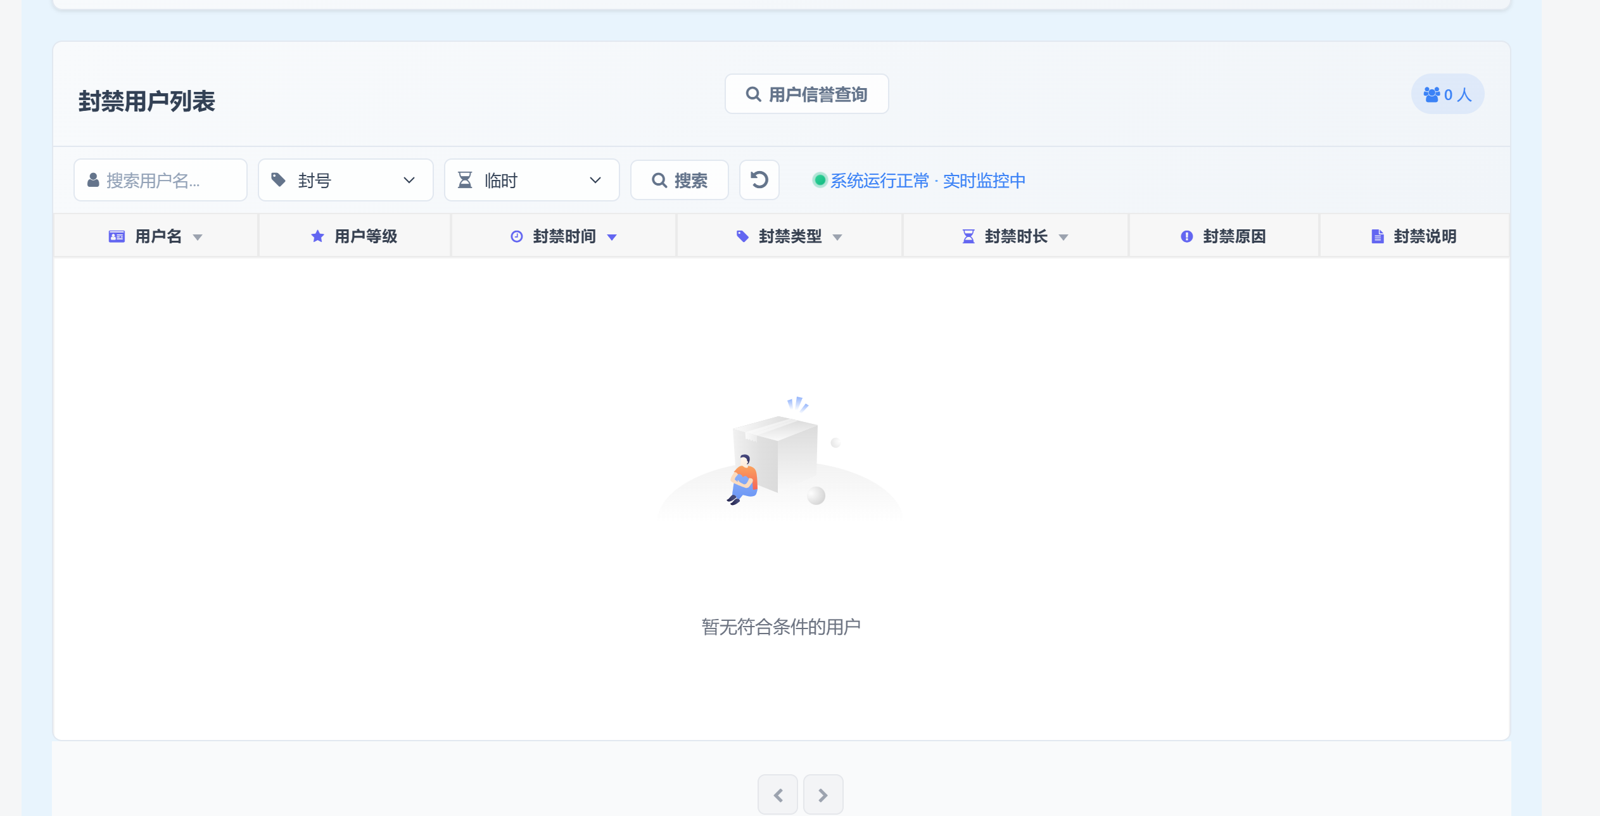Image resolution: width=1600 pixels, height=816 pixels.
Task: Click the 系统运行正常 · 实时监控中 status text
Action: pos(927,181)
